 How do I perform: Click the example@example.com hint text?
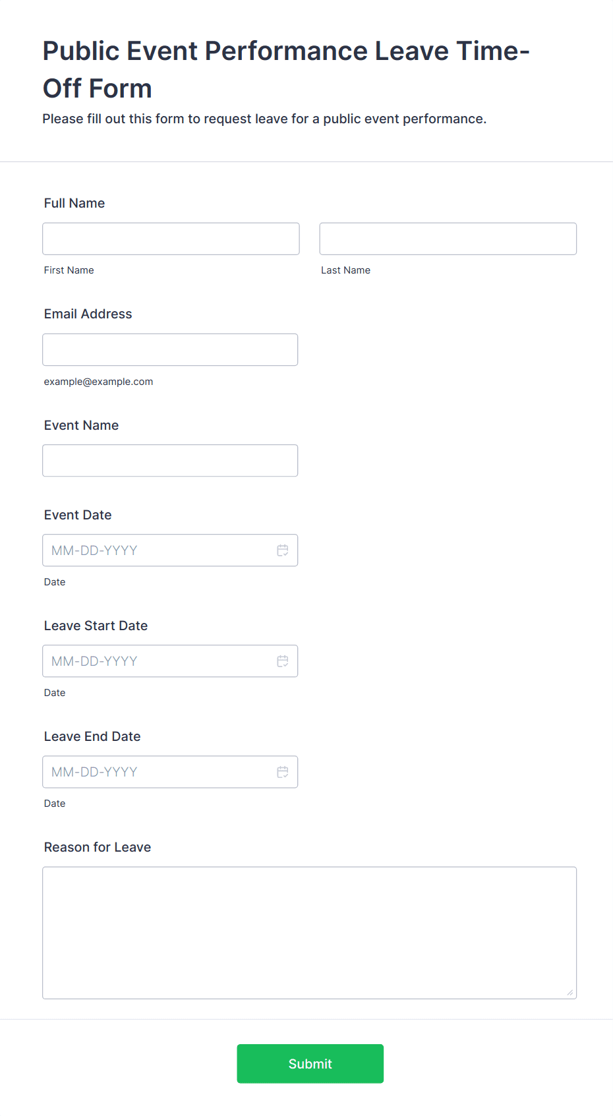[99, 382]
